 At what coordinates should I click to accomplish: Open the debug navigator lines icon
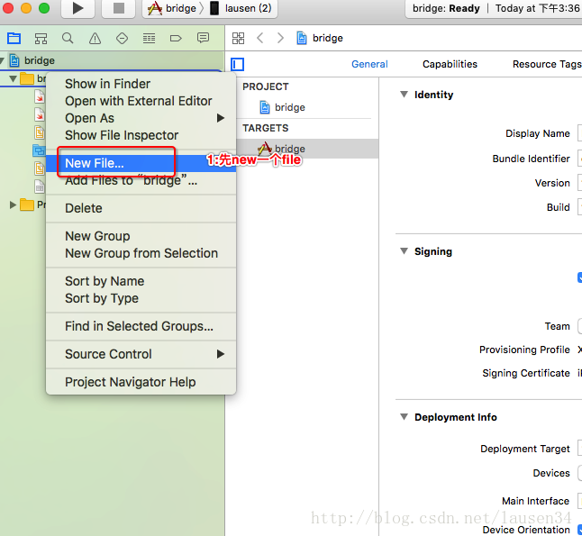click(x=149, y=38)
